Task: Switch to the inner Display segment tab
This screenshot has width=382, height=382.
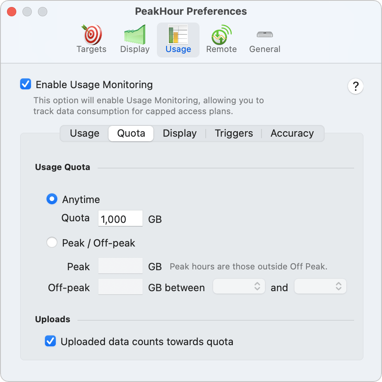Action: click(180, 134)
